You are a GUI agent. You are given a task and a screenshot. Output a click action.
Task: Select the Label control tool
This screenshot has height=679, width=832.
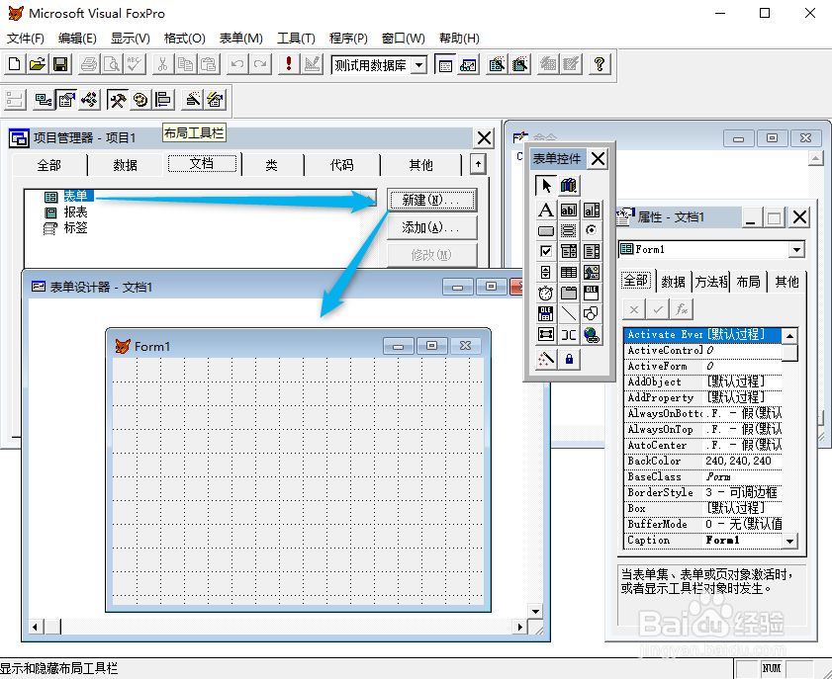coord(546,210)
